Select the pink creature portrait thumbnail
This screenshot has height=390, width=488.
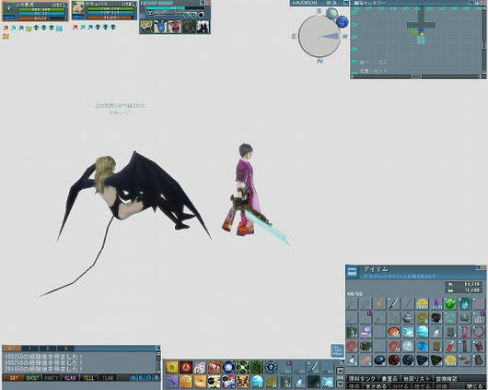tap(175, 27)
